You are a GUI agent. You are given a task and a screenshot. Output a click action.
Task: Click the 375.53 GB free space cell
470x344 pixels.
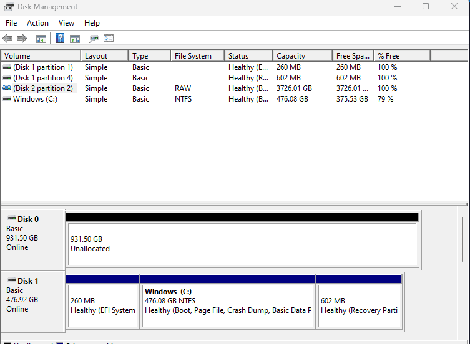(x=352, y=99)
